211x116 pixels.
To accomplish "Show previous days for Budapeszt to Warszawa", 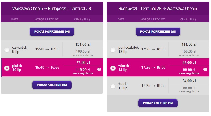I will (x=158, y=32).
